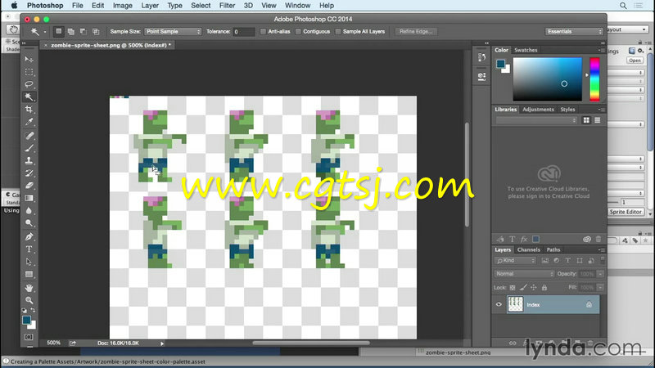Enable the Anti-alias checkbox
This screenshot has height=368, width=655.
click(x=263, y=32)
